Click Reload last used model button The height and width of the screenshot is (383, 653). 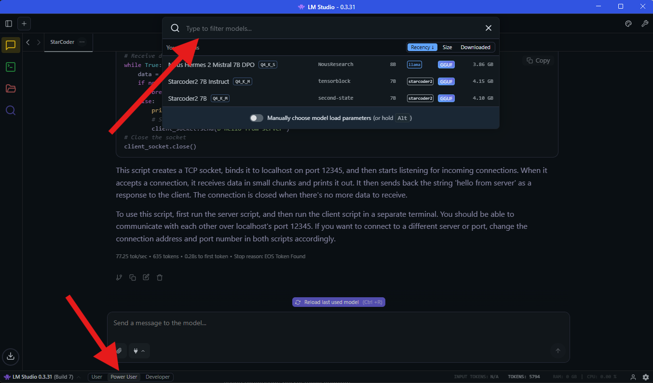(339, 302)
